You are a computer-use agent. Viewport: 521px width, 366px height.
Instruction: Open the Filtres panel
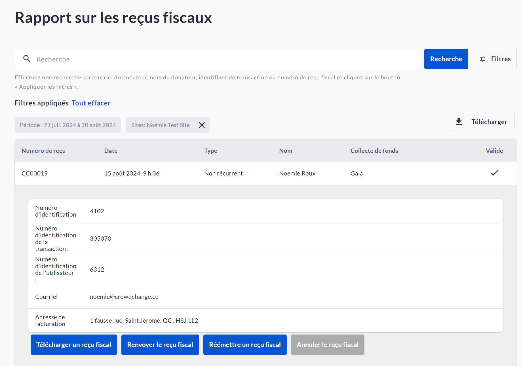(494, 59)
